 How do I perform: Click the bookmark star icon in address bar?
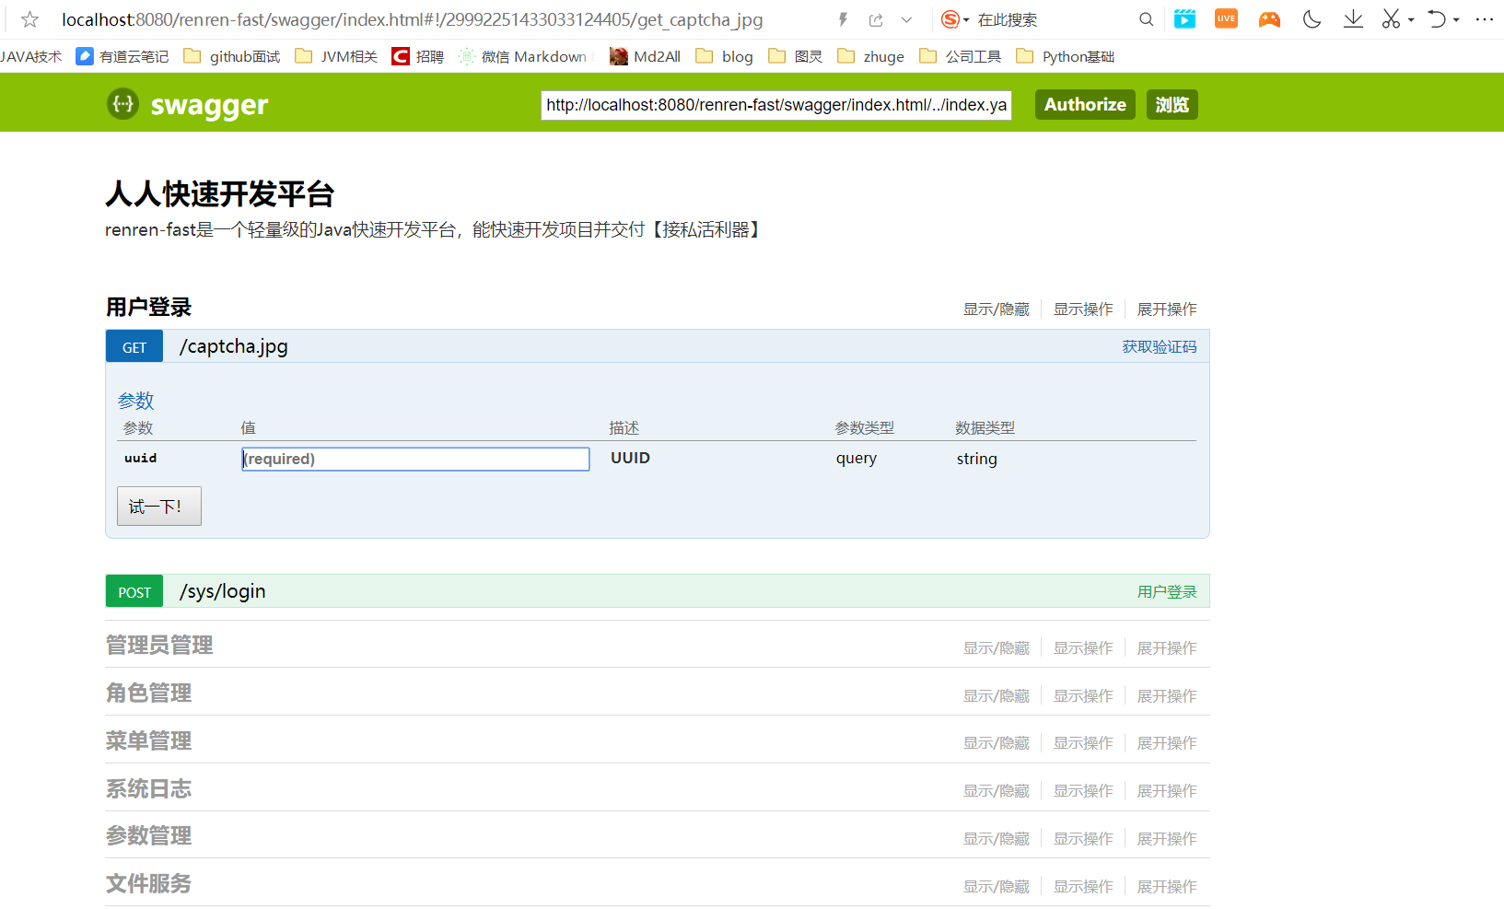click(29, 19)
